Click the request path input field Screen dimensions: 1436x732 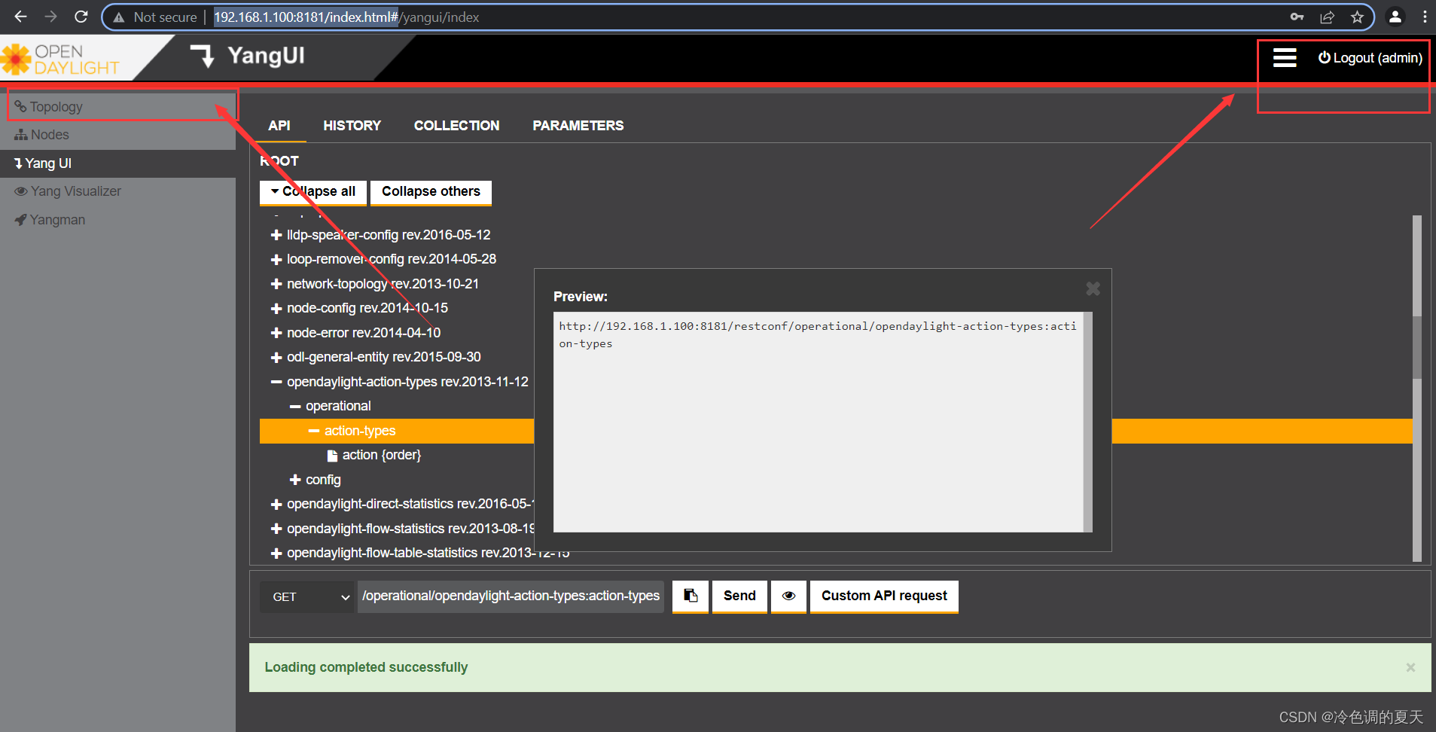511,596
